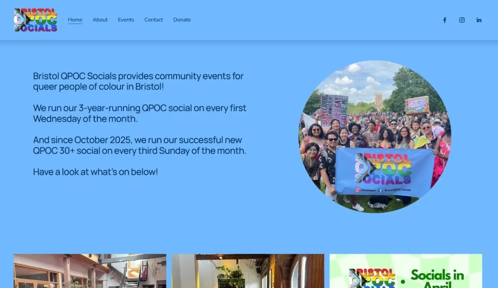Open the Donate page
Viewport: 498px width, 288px height.
(182, 20)
